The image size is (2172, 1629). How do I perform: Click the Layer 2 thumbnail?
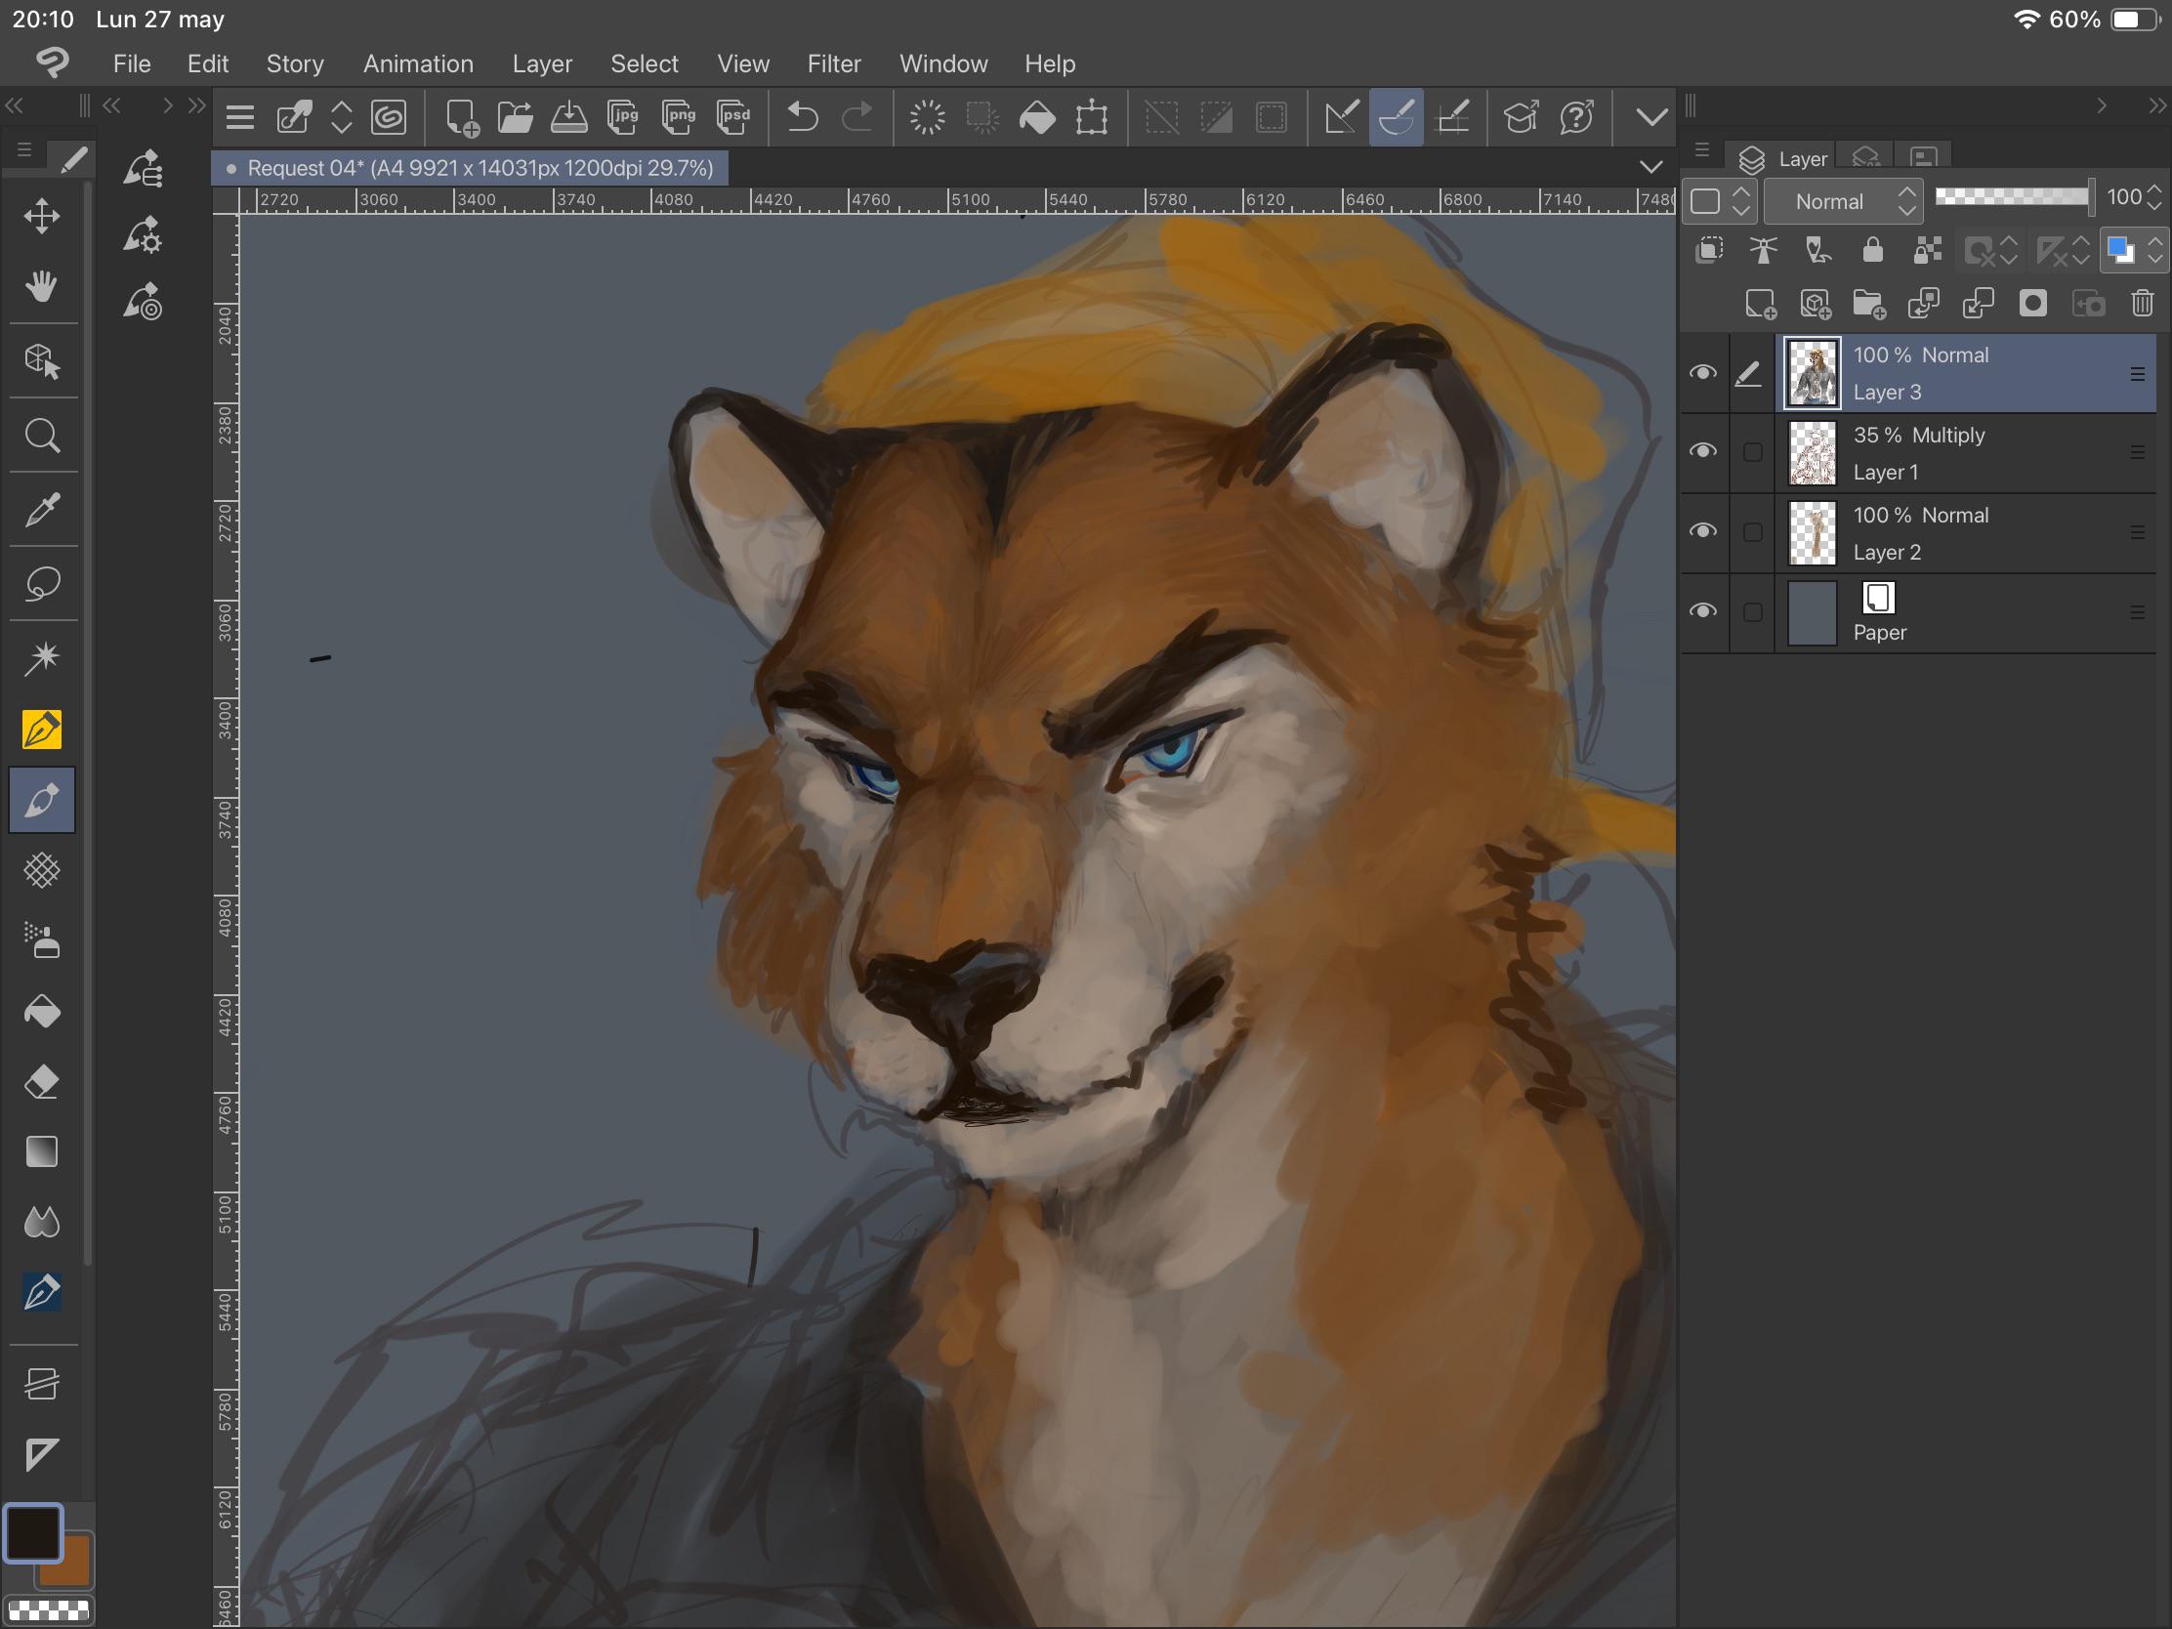tap(1812, 532)
